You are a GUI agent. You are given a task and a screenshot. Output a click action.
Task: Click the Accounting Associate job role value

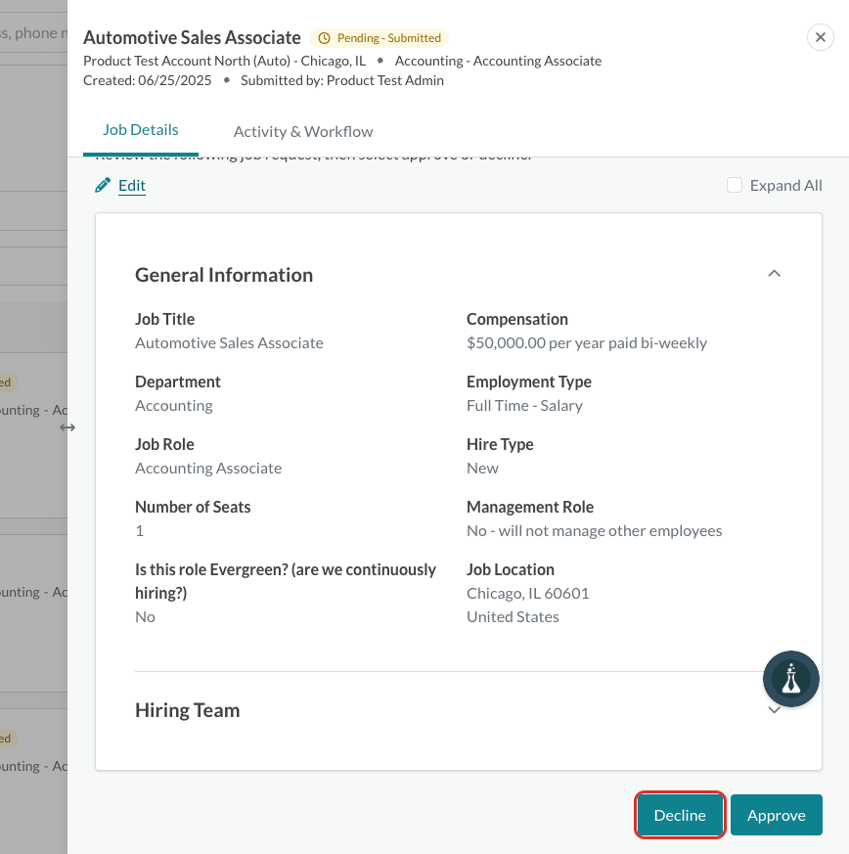(208, 469)
